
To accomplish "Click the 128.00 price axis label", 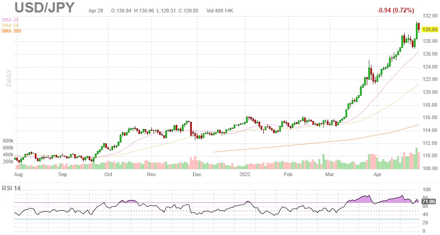I will click(431, 41).
